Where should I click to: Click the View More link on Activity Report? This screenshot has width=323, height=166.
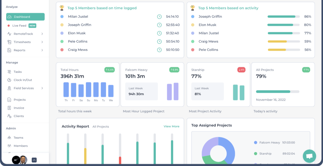pos(172,126)
